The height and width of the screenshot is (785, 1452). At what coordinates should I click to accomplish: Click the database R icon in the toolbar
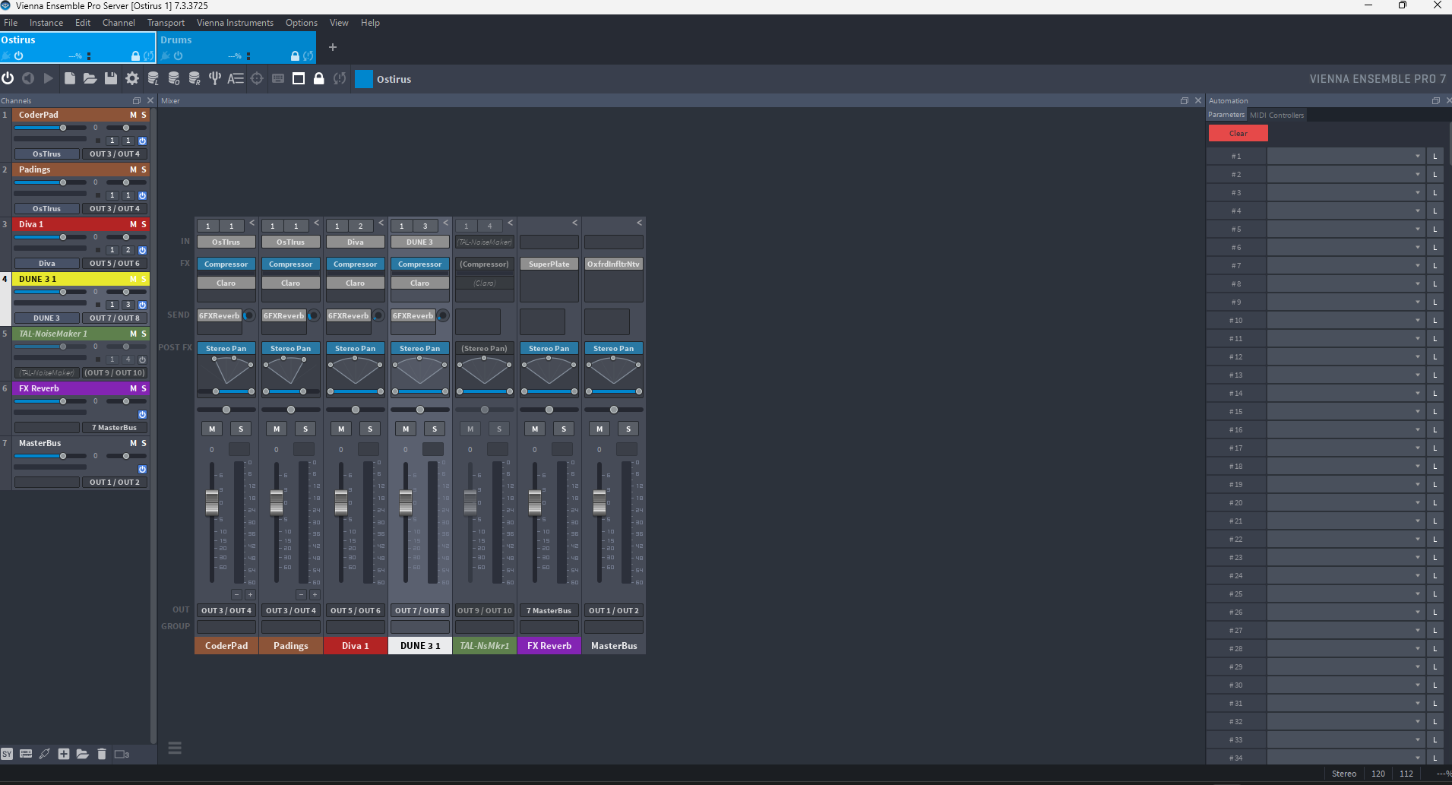pyautogui.click(x=195, y=78)
